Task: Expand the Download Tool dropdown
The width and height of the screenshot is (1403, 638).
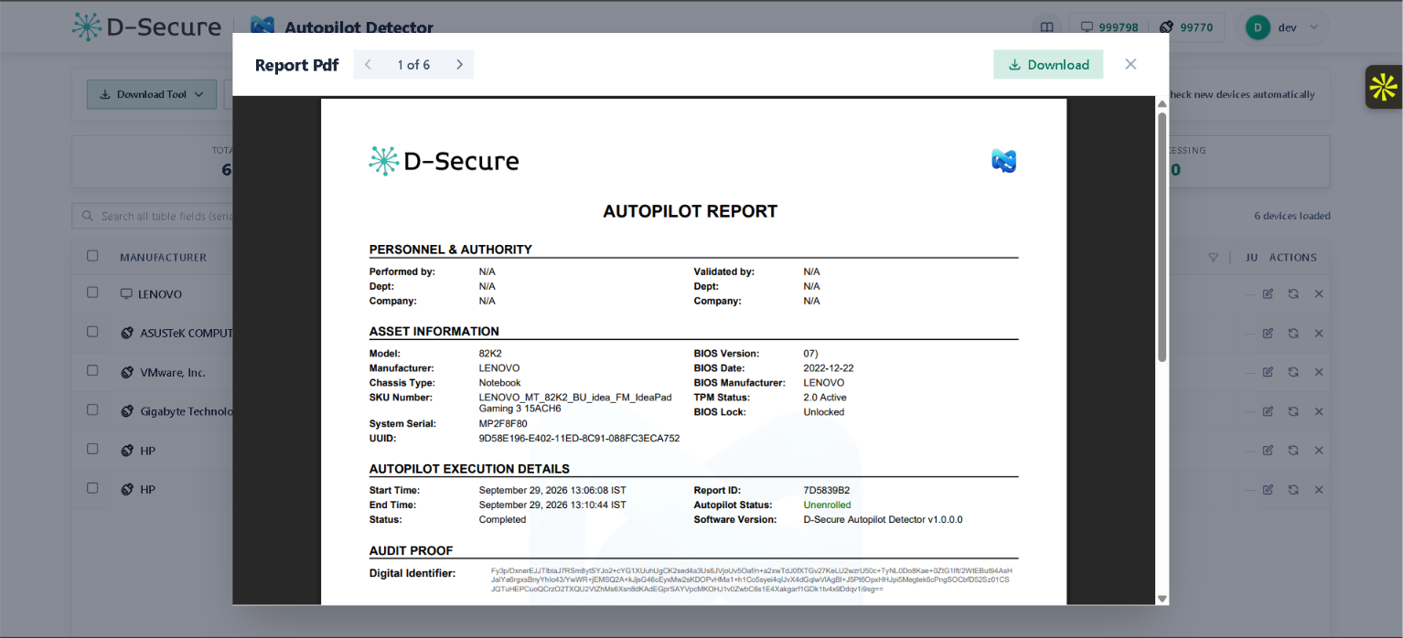Action: (152, 94)
